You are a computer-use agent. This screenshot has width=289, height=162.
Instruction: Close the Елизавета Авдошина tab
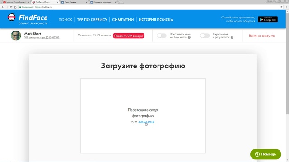coord(116,2)
